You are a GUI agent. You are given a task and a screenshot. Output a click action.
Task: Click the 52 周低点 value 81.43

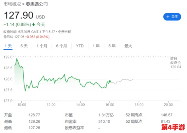click(166, 121)
